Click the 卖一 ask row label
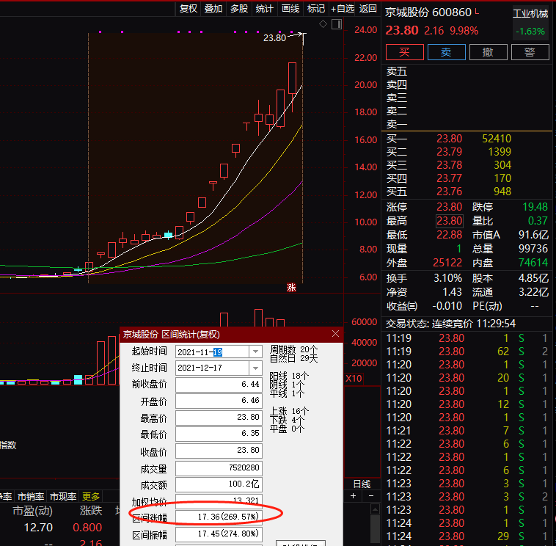This screenshot has height=546, width=556. tap(397, 124)
